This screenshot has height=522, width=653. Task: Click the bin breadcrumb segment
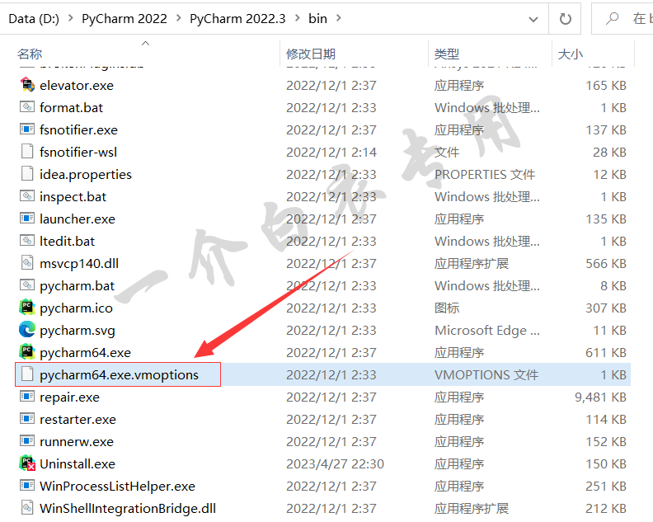(x=317, y=19)
